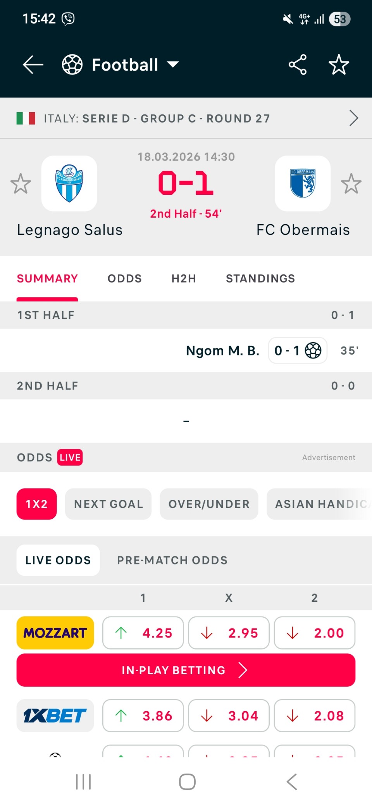372x807 pixels.
Task: Tap the header star to favorite match
Action: 339,64
